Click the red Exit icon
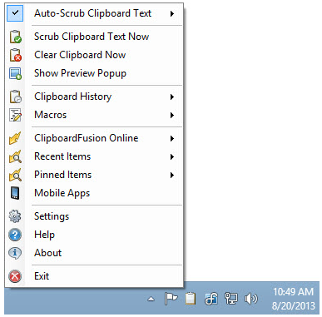This screenshot has width=322, height=317. 15,276
